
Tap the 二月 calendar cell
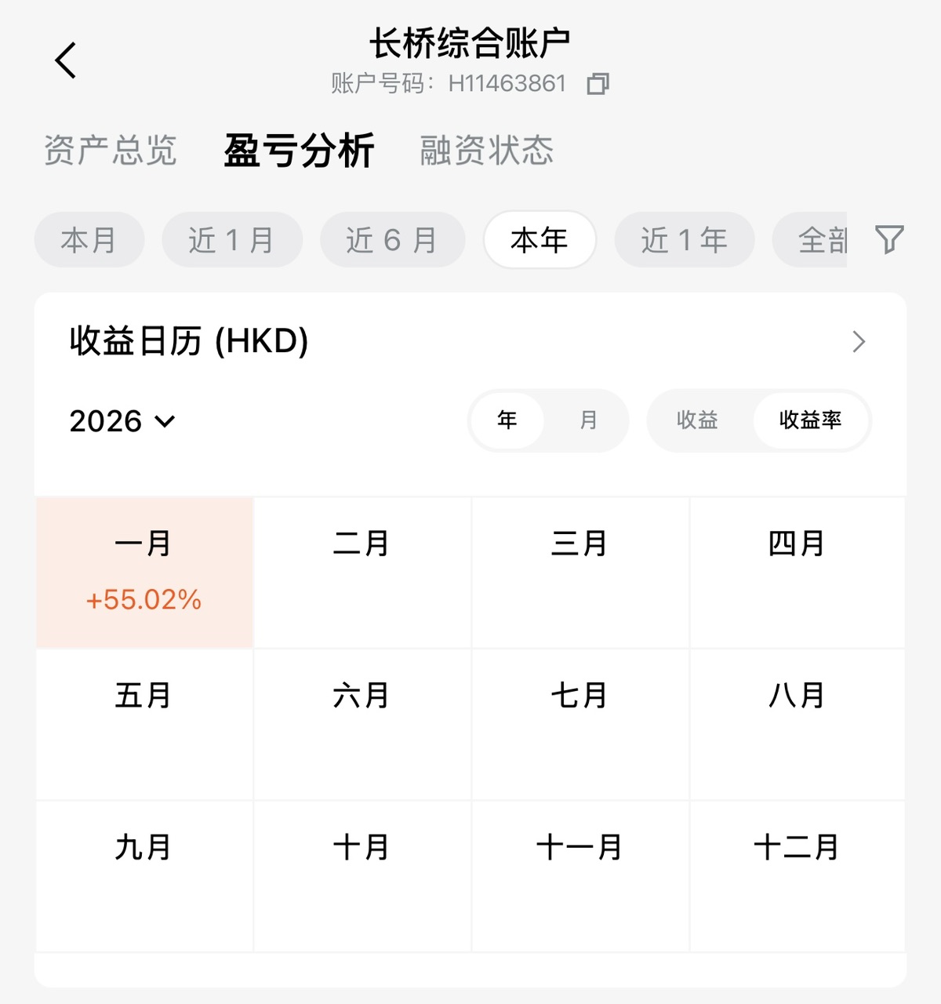362,573
